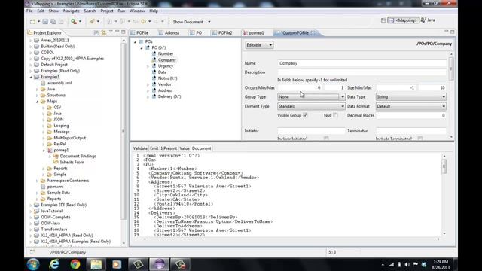
Task: Open the Project menu
Action: coord(107,11)
